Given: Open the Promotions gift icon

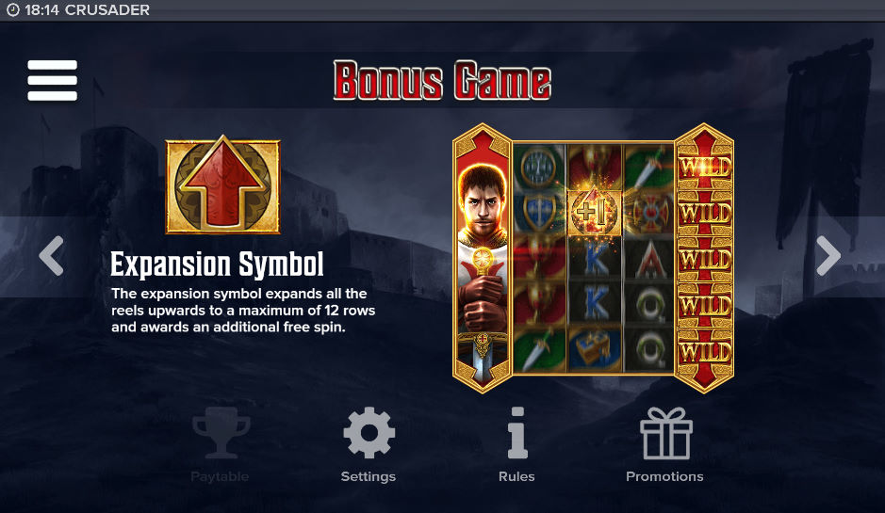Looking at the screenshot, I should point(665,432).
